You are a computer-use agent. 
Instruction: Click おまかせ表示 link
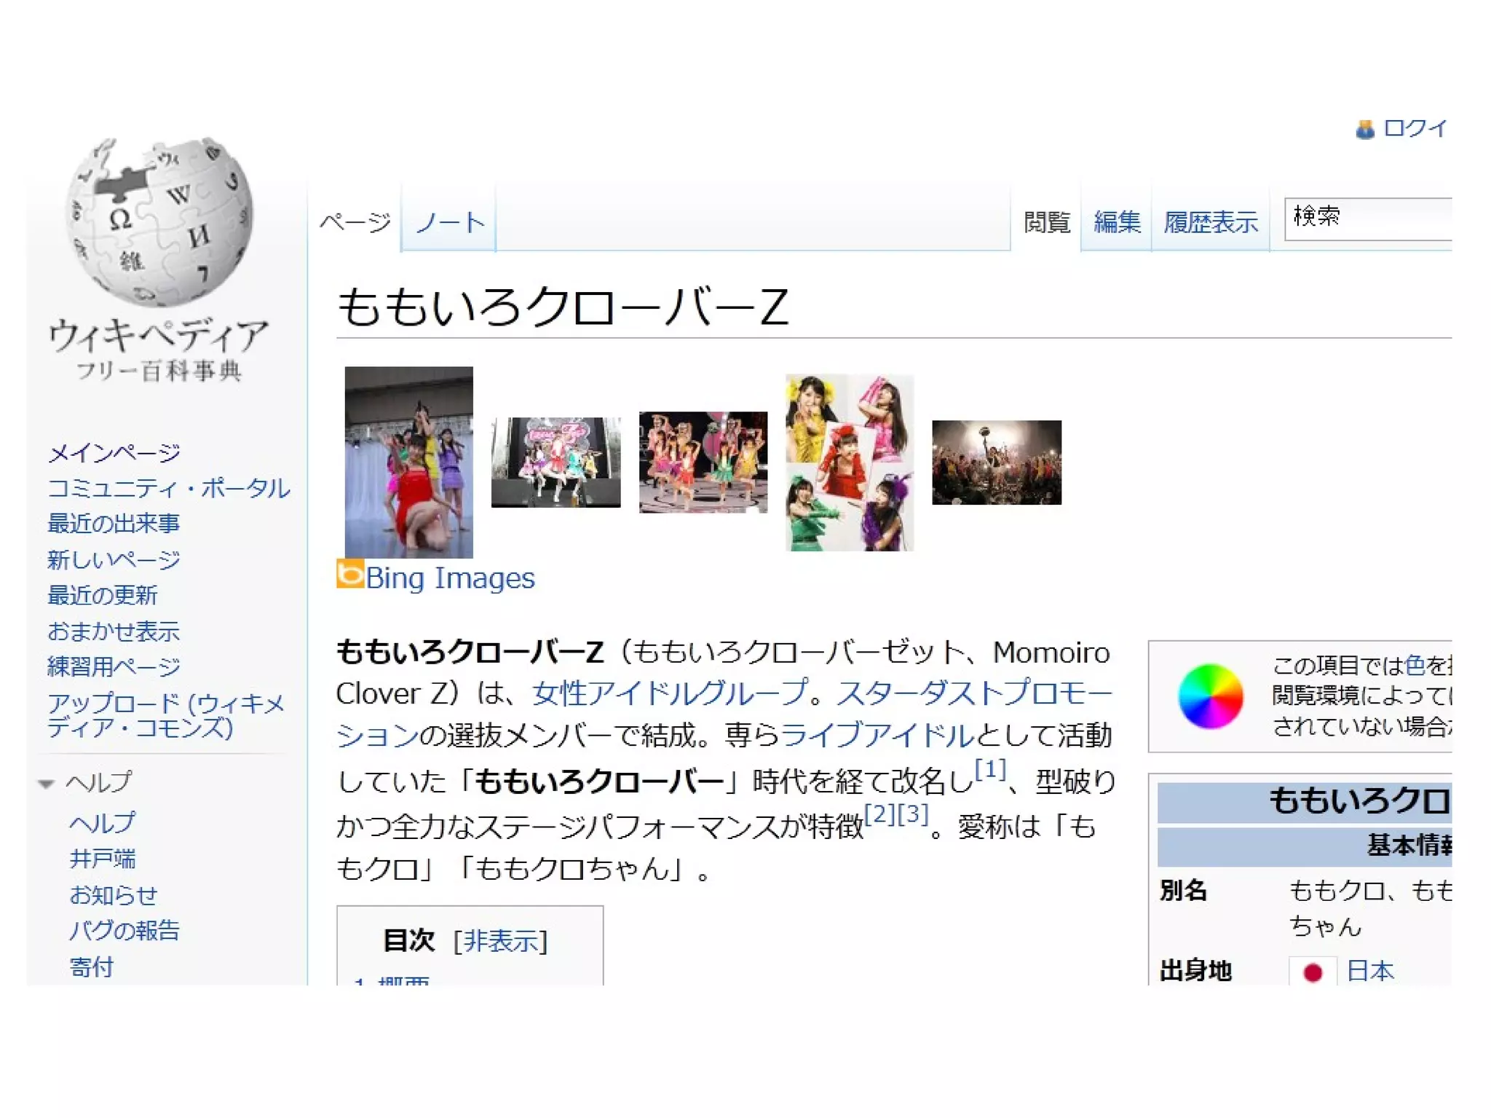click(x=114, y=631)
